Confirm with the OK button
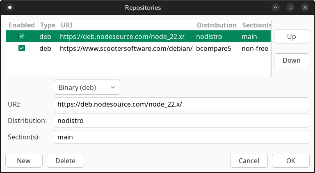Screen dimensions: 315x173 pos(290,161)
